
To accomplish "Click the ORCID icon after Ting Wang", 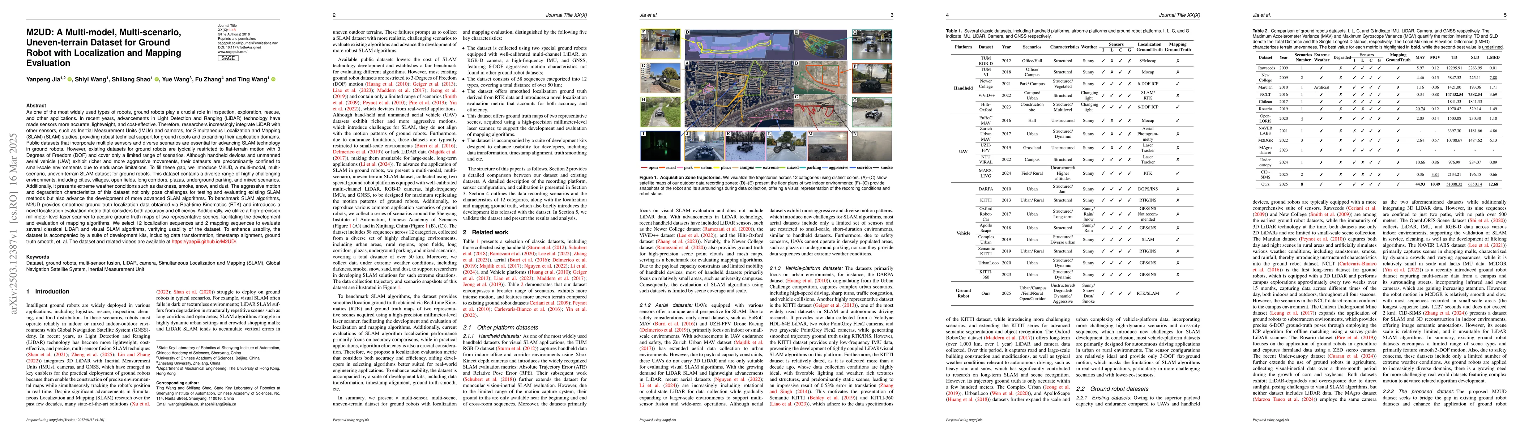I will tap(274, 79).
